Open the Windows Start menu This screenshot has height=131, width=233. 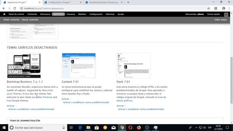coord(4,128)
